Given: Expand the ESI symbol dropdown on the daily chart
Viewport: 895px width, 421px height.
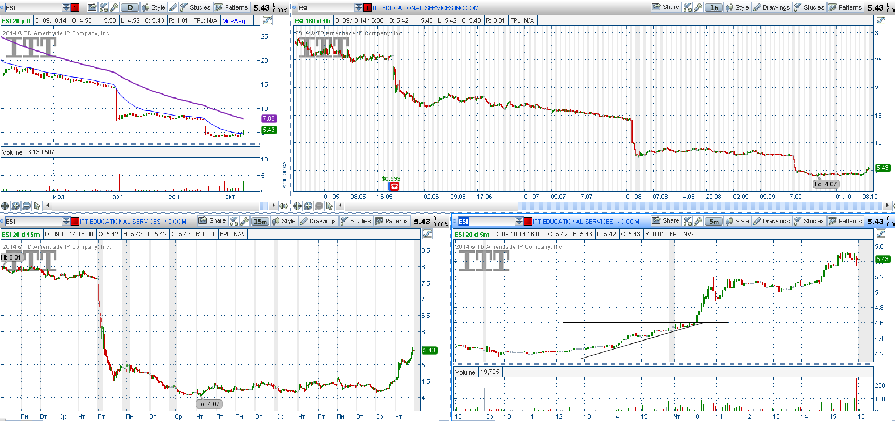Looking at the screenshot, I should (x=66, y=7).
